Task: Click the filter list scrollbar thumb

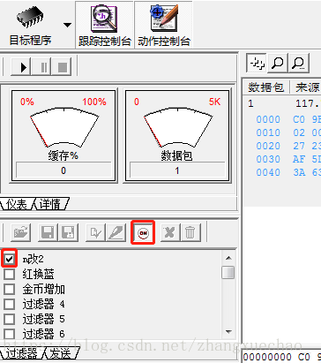Action: 228,272
